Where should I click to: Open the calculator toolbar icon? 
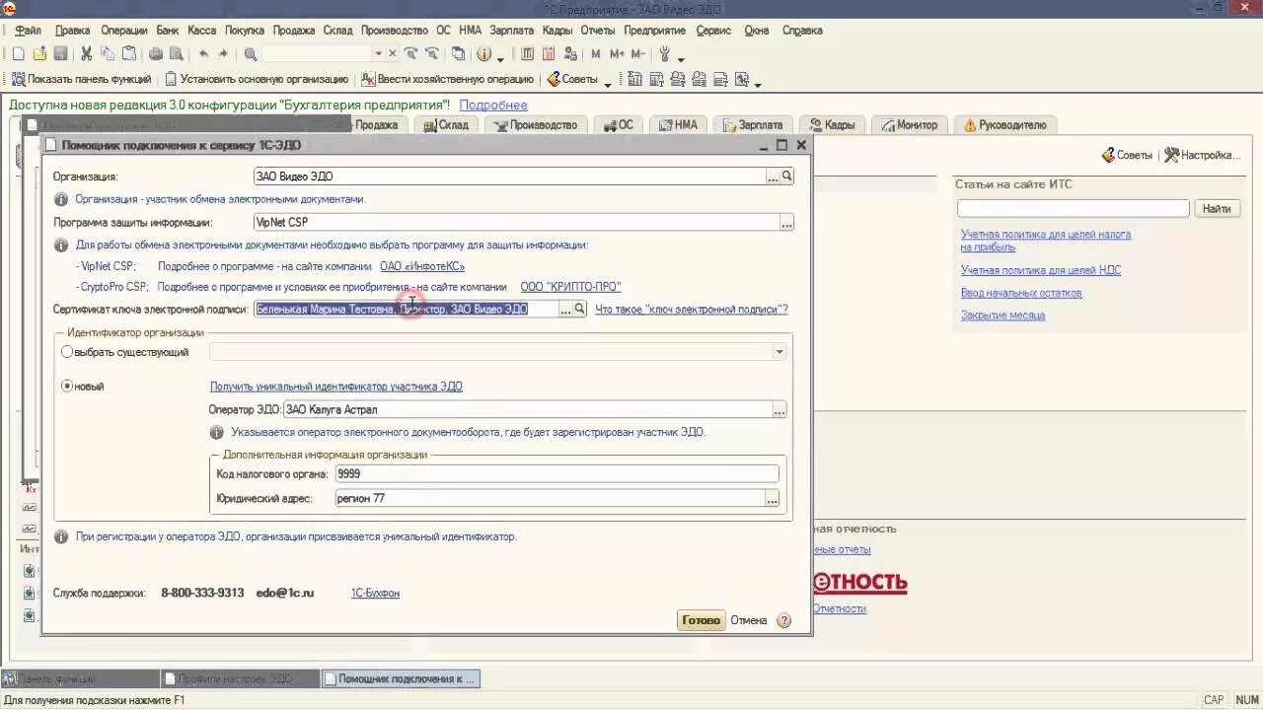[528, 54]
